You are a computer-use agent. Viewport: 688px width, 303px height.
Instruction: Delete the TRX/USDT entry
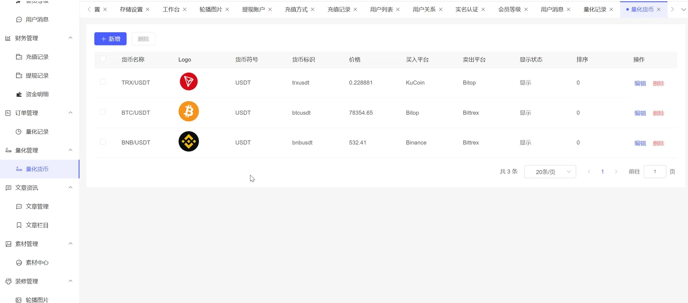(658, 84)
